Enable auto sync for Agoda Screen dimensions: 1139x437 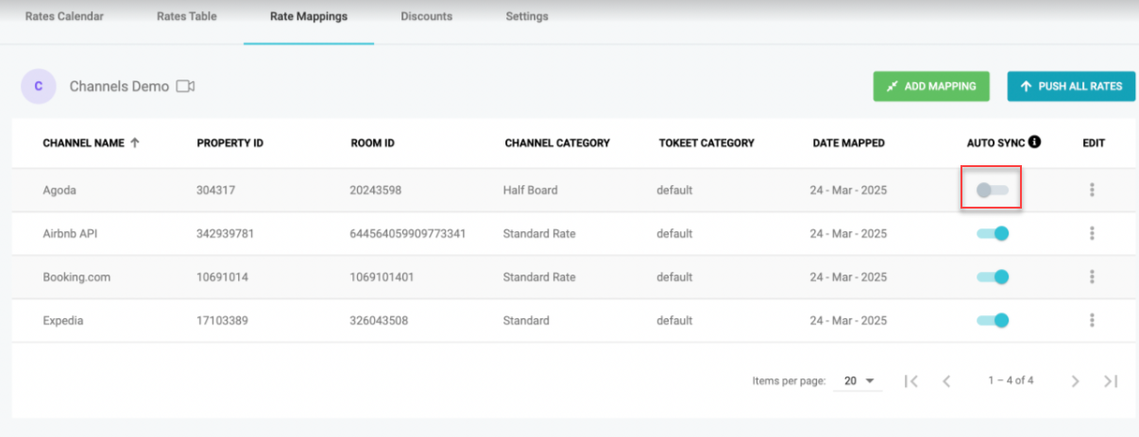pyautogui.click(x=992, y=190)
